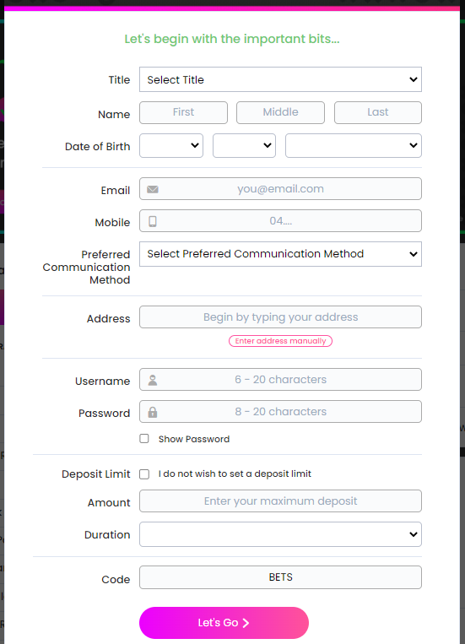Expand the Duration dropdown
The width and height of the screenshot is (465, 644).
pyautogui.click(x=280, y=534)
